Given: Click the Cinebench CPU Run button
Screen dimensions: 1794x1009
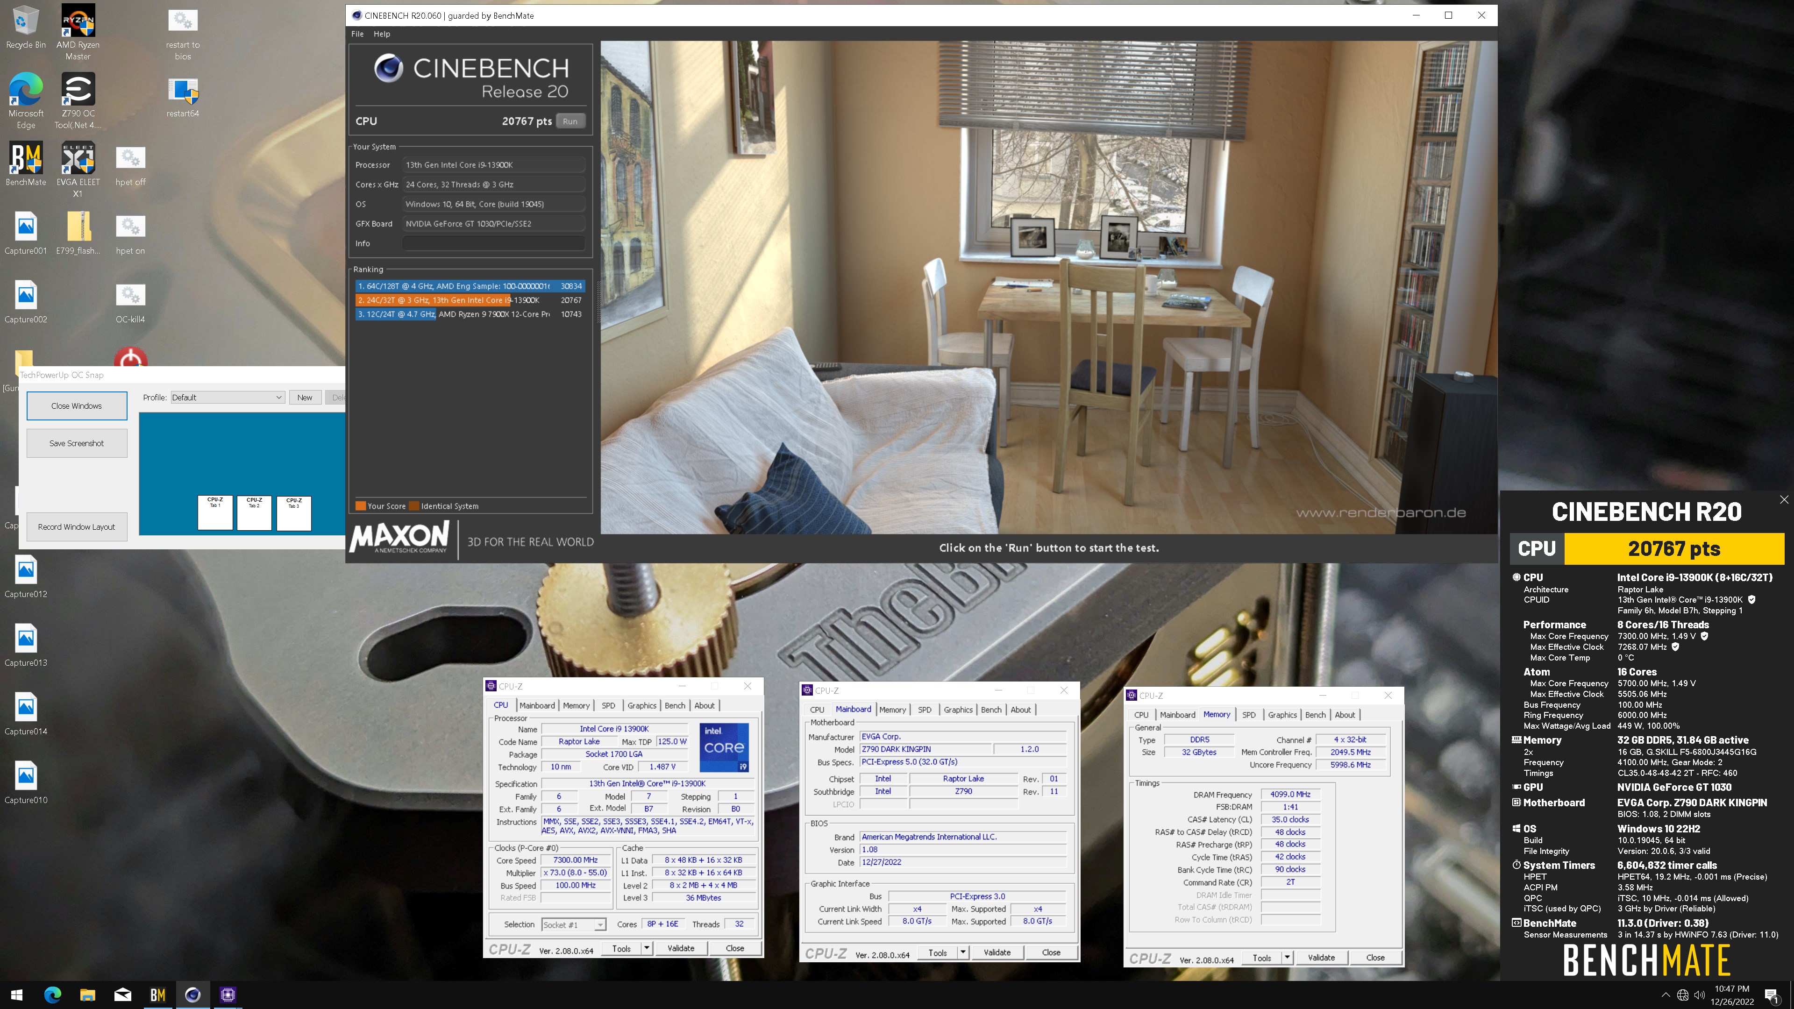Looking at the screenshot, I should point(570,121).
